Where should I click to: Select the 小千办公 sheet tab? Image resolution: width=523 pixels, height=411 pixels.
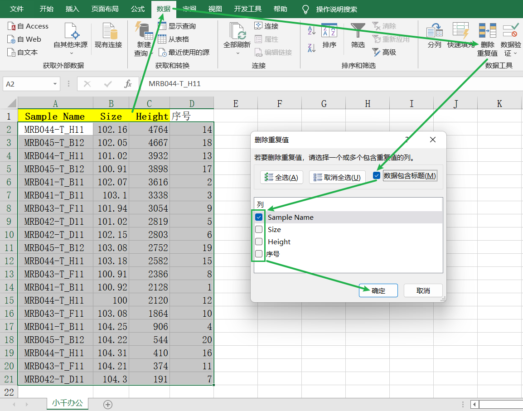[x=68, y=403]
